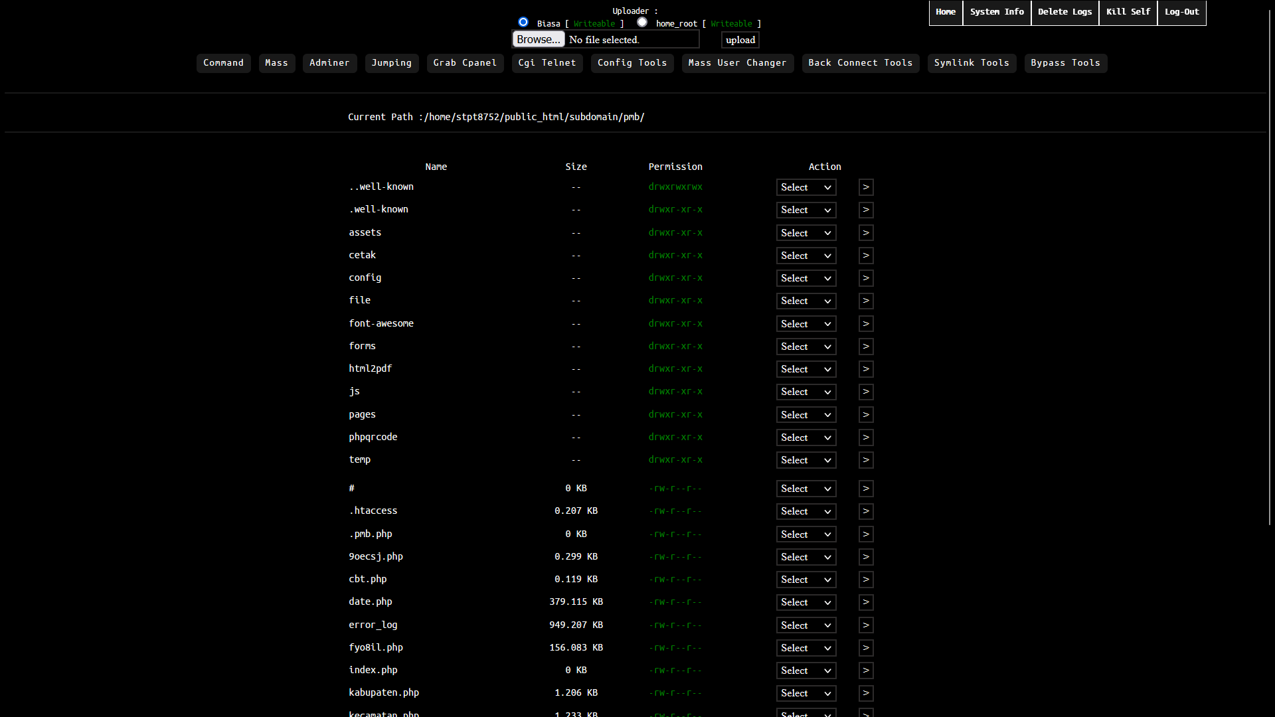Open the html2pdf folder
1275x717 pixels.
coord(371,368)
